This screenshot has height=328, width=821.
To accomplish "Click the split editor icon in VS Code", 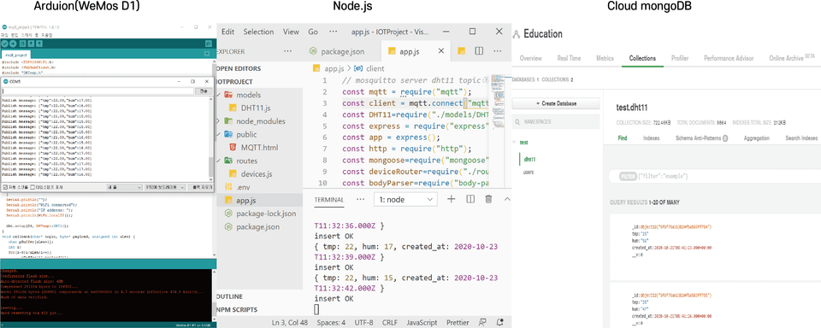I will (x=478, y=51).
